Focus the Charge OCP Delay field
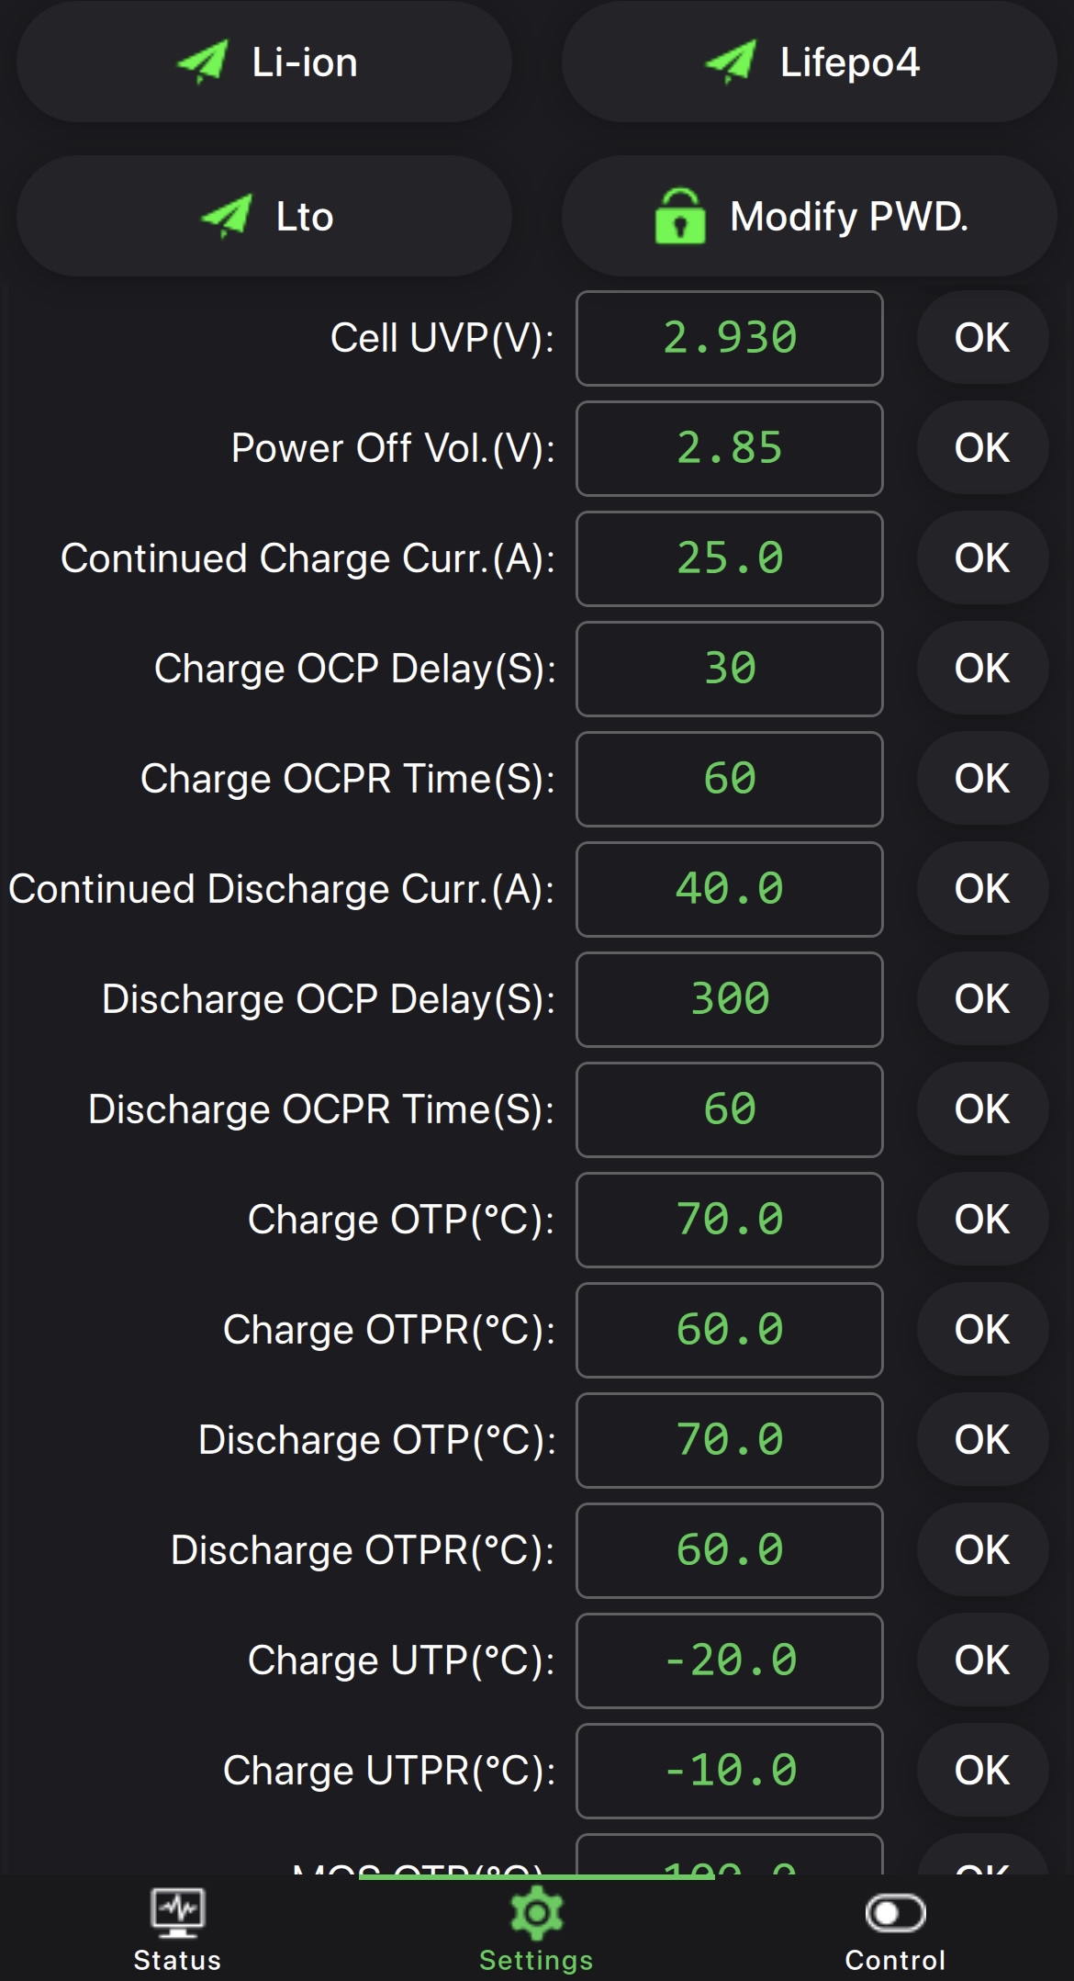Screen dimensions: 1074x1981 (730, 669)
